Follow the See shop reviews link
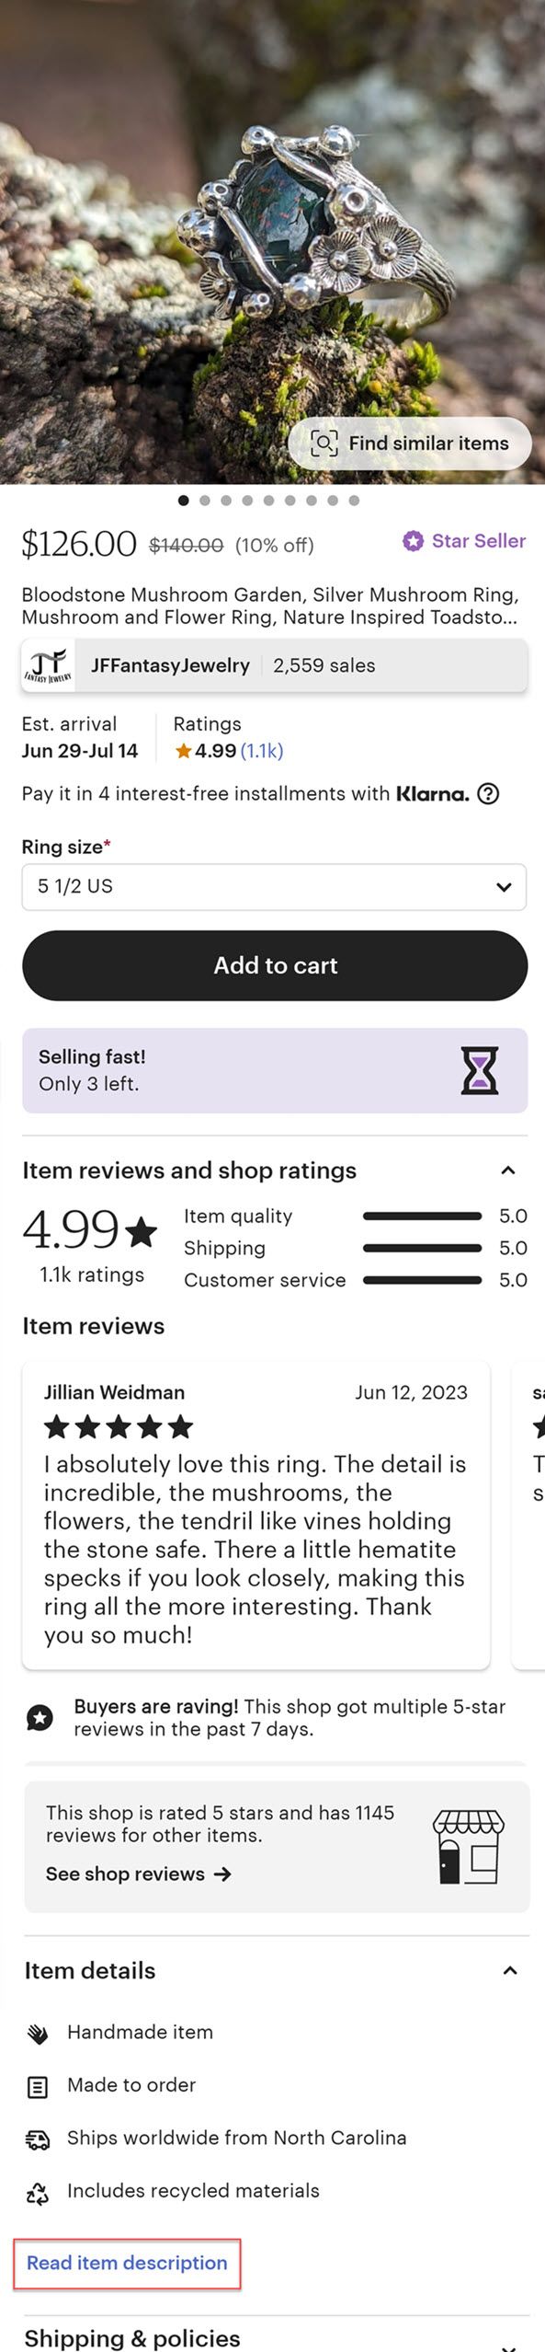This screenshot has height=2352, width=545. [138, 1874]
